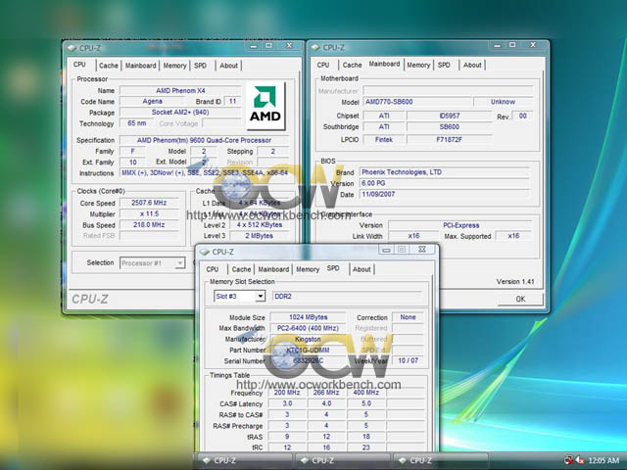Click the CPU-Z title icon of the CPU window
This screenshot has height=470, width=627.
(72, 48)
